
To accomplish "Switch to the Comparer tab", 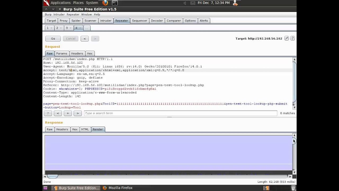I will click(174, 21).
